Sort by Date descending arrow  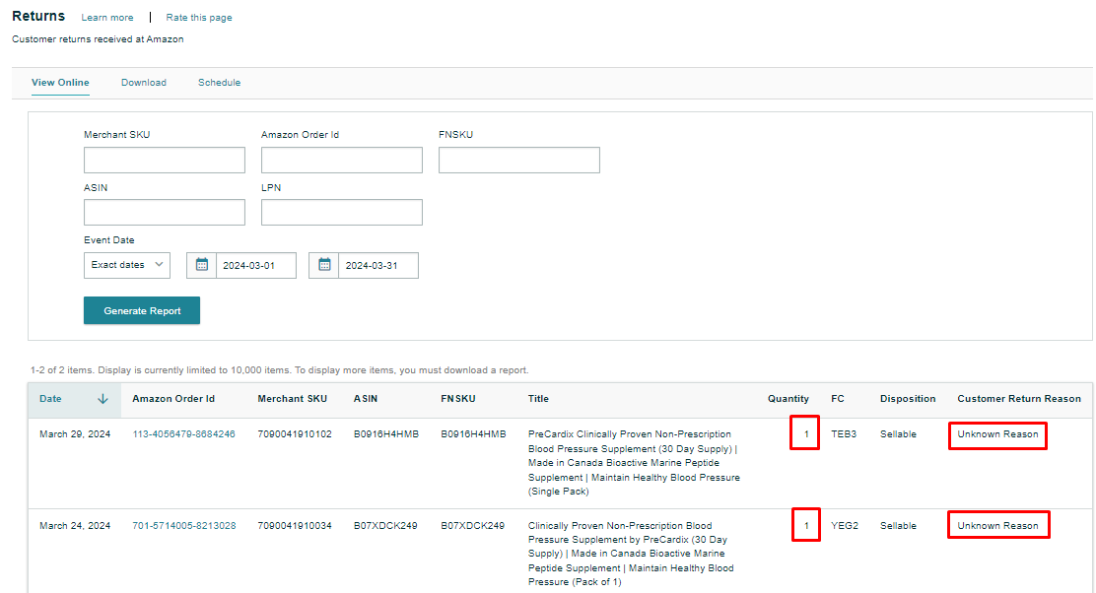[x=103, y=399]
